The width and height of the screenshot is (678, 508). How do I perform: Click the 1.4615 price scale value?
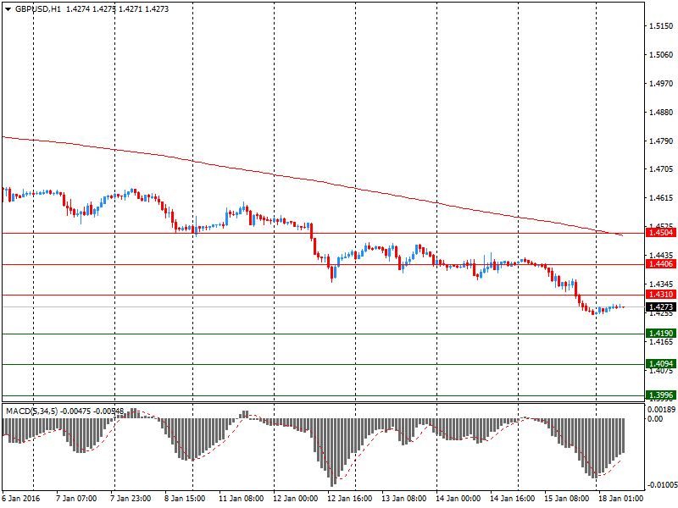pyautogui.click(x=661, y=198)
